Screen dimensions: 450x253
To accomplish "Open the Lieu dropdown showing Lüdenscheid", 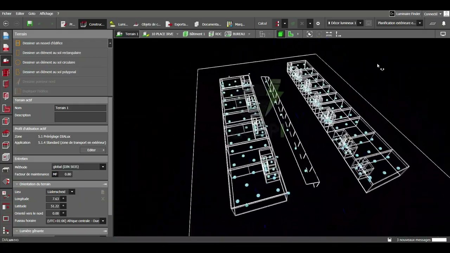I will pos(61,192).
